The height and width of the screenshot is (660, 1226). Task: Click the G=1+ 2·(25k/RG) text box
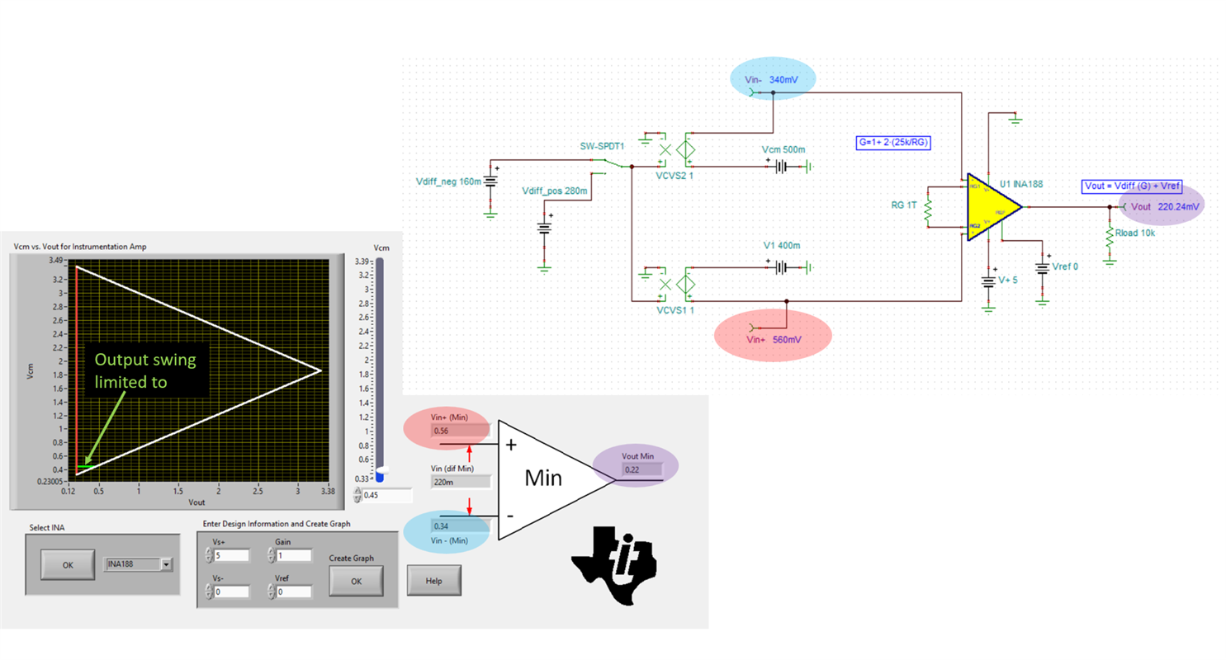pyautogui.click(x=893, y=143)
